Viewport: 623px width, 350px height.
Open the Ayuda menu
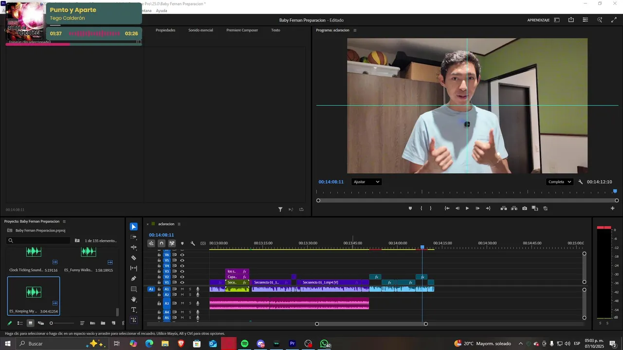162,11
